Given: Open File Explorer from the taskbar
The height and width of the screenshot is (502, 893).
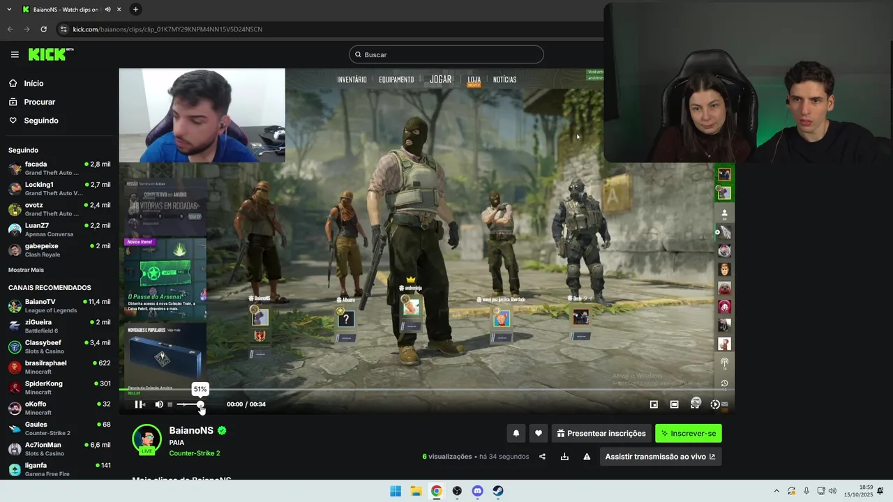Looking at the screenshot, I should (416, 491).
